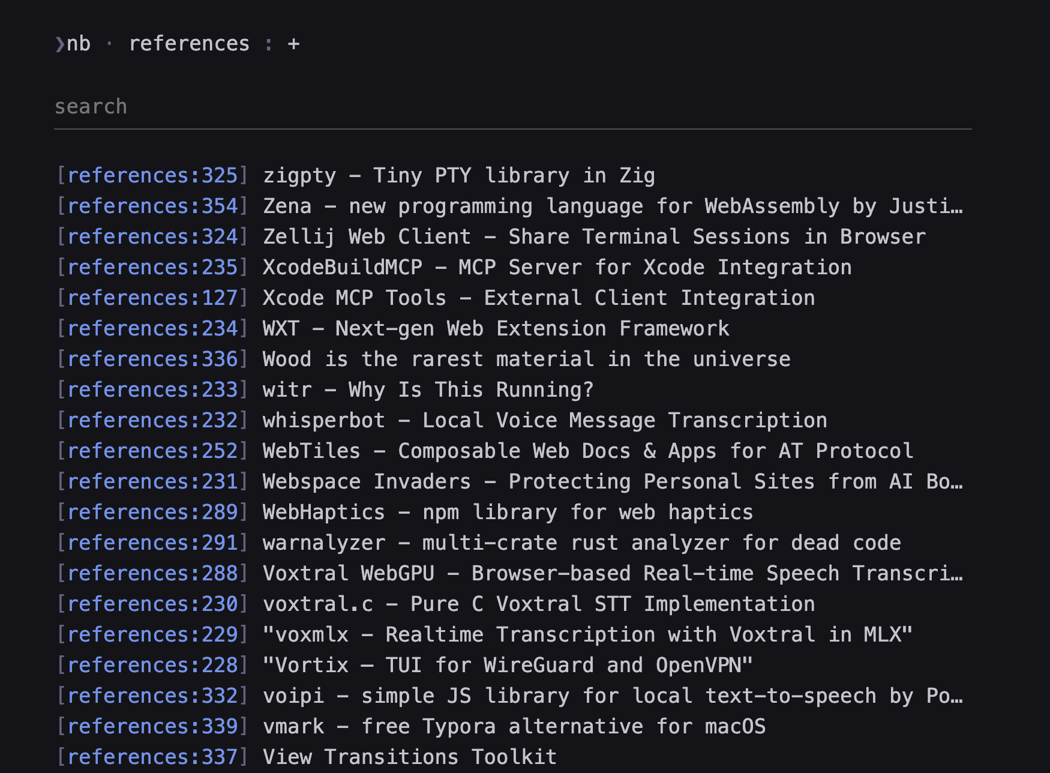Open the Zellij Web Client entry
The width and height of the screenshot is (1050, 773).
tap(594, 236)
